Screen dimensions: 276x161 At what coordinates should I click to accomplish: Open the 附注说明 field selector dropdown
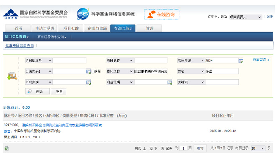tap(120, 82)
